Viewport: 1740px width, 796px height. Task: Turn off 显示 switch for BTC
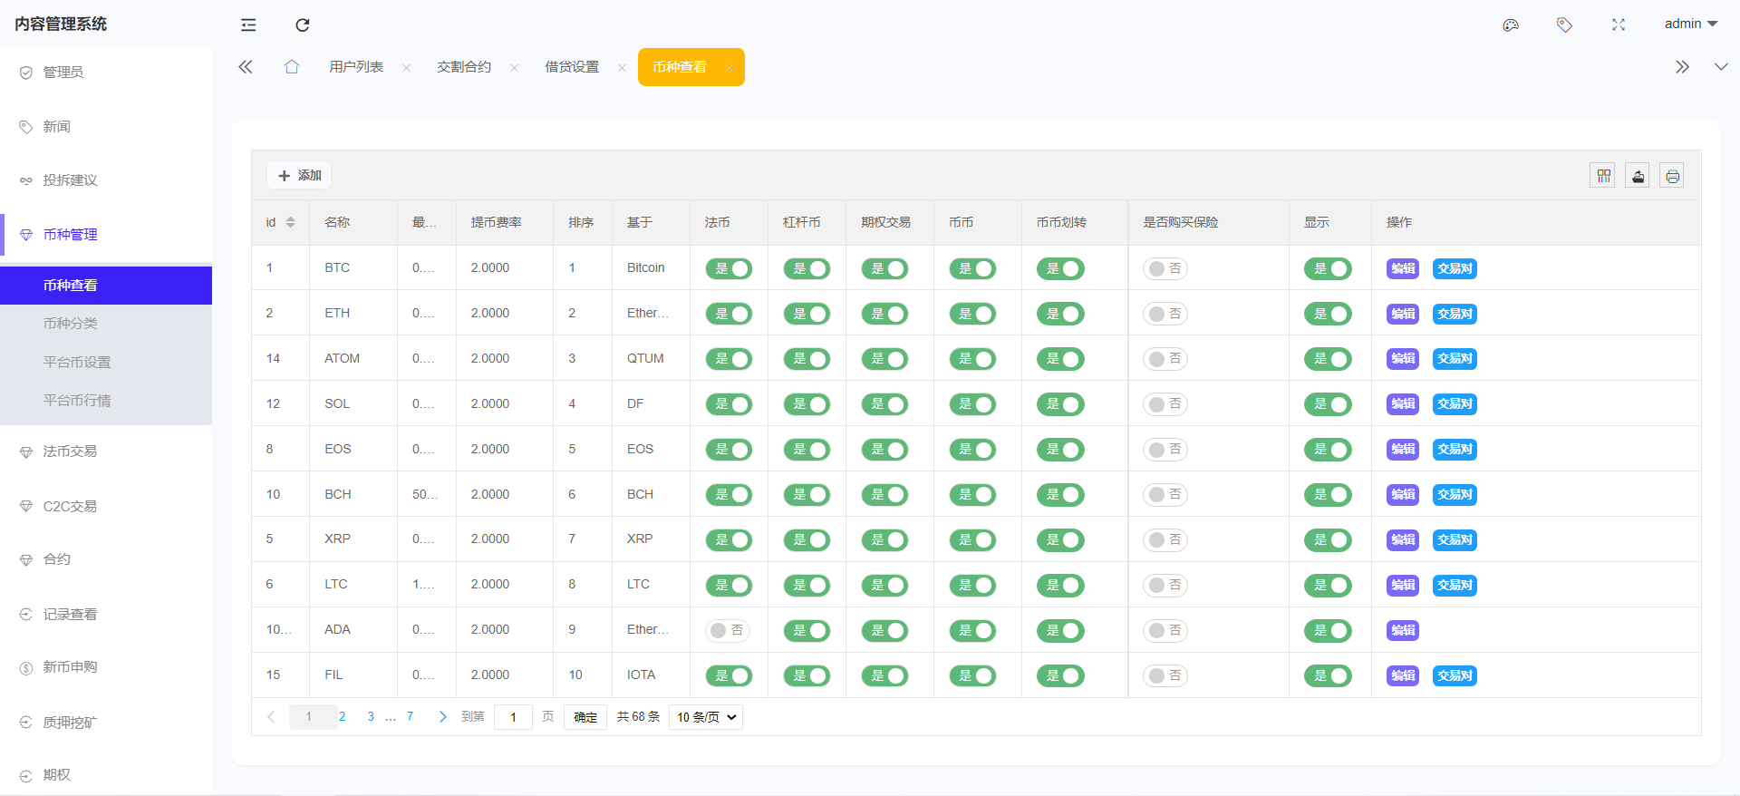click(1327, 268)
